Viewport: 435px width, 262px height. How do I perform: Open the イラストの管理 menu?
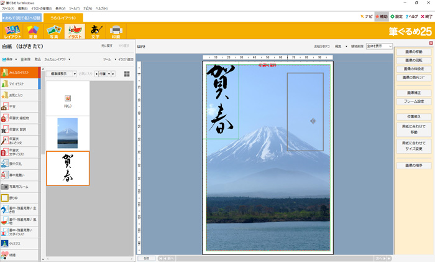[x=42, y=8]
